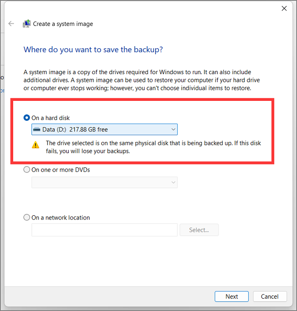The height and width of the screenshot is (311, 297).
Task: Click the system image wizard icon
Action: 27,24
